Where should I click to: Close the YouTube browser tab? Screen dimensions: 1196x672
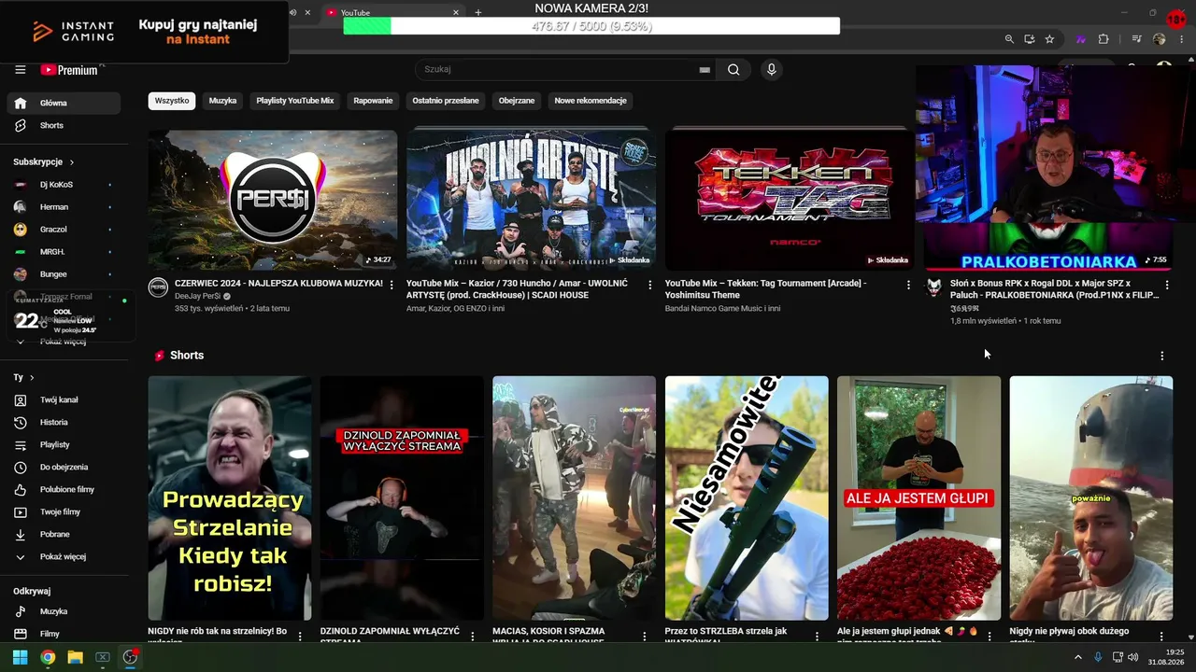[456, 12]
